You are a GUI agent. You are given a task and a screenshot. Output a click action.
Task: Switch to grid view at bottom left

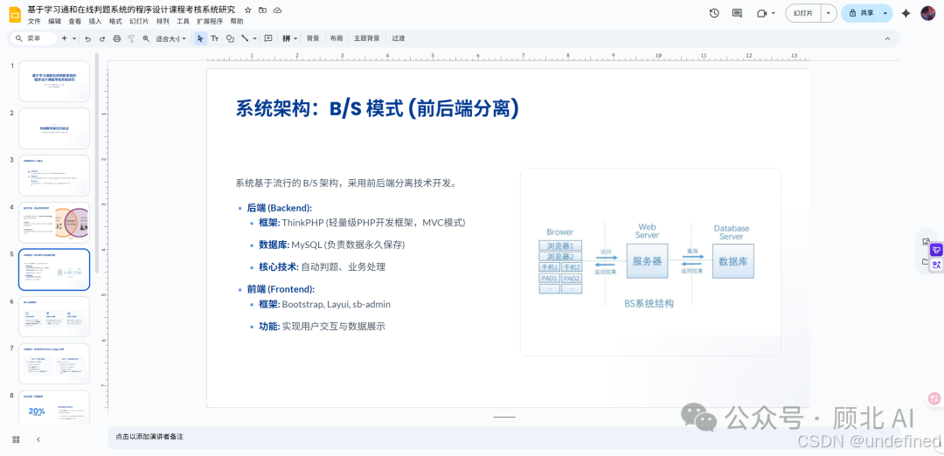[17, 439]
